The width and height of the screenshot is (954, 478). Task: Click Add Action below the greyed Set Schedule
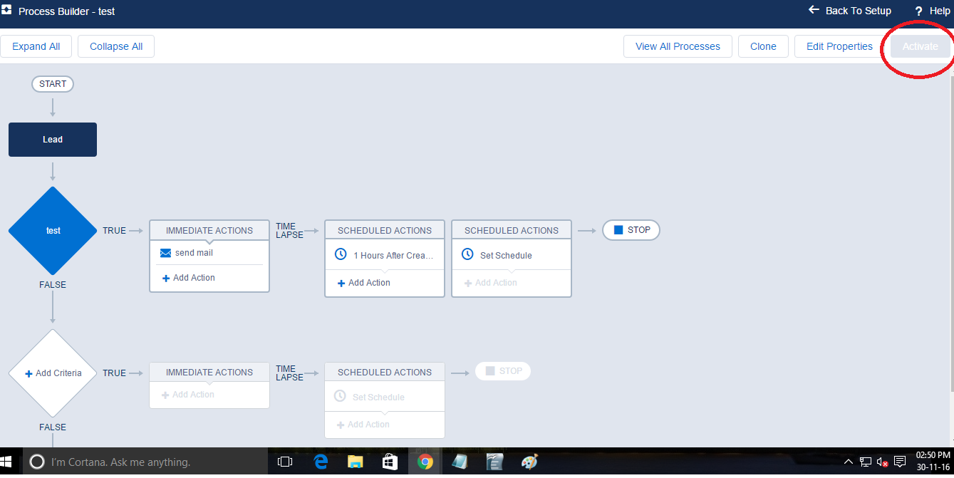tap(363, 425)
